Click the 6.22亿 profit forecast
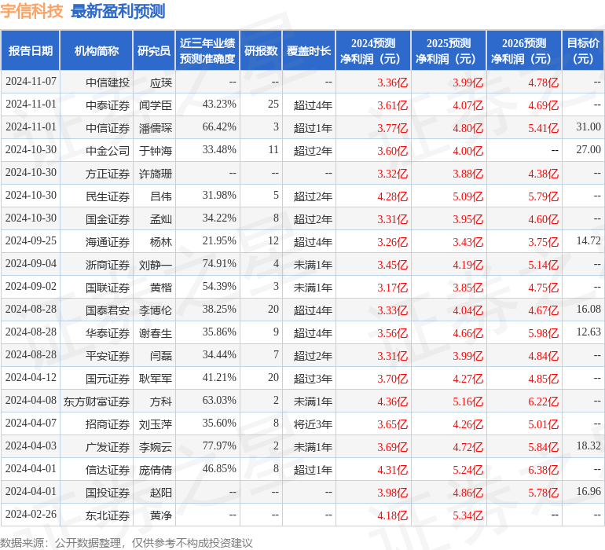 click(x=543, y=401)
